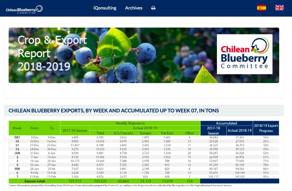Click the Total column header
This screenshot has height=191, width=292.
tap(100, 133)
